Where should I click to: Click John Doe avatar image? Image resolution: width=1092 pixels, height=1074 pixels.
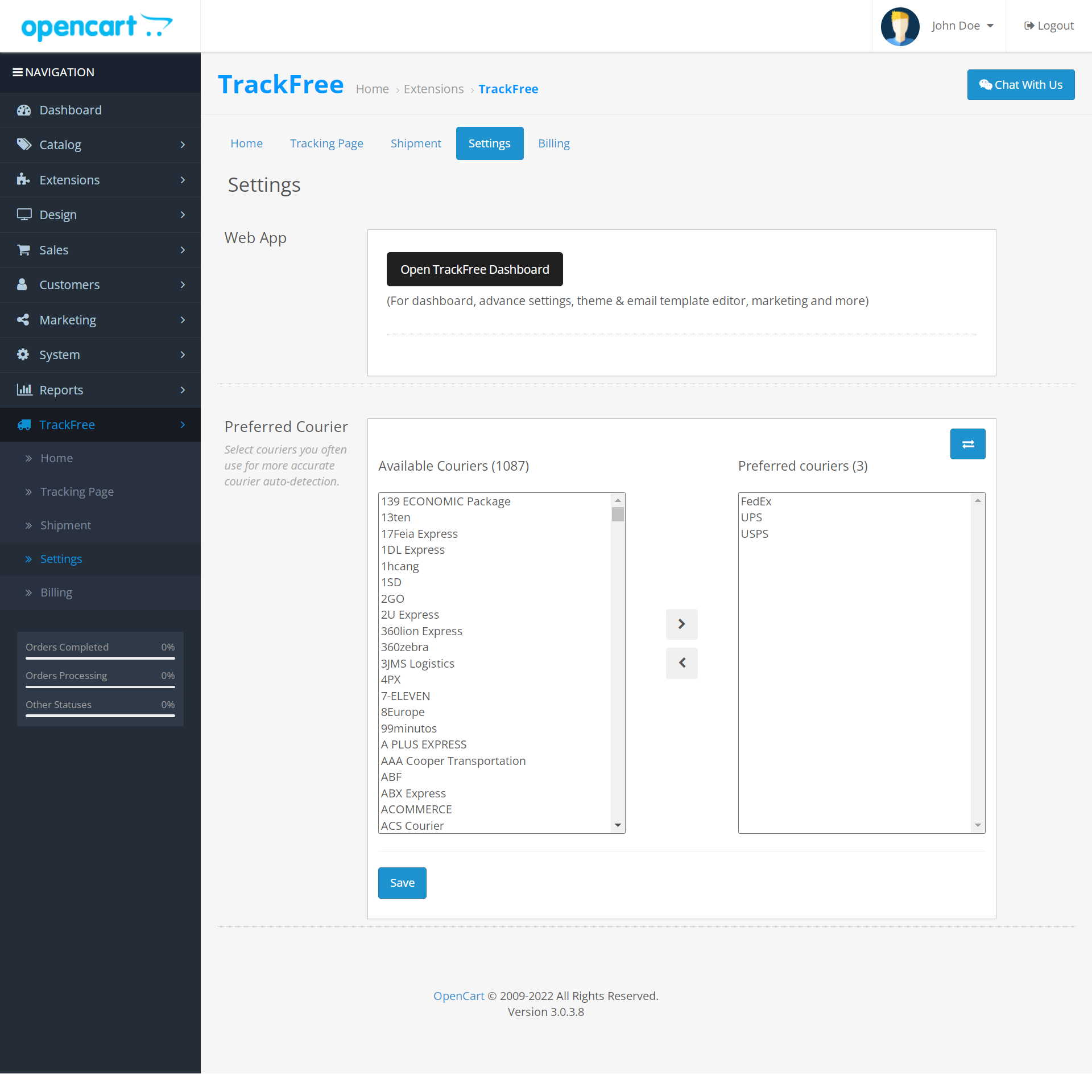[x=900, y=26]
